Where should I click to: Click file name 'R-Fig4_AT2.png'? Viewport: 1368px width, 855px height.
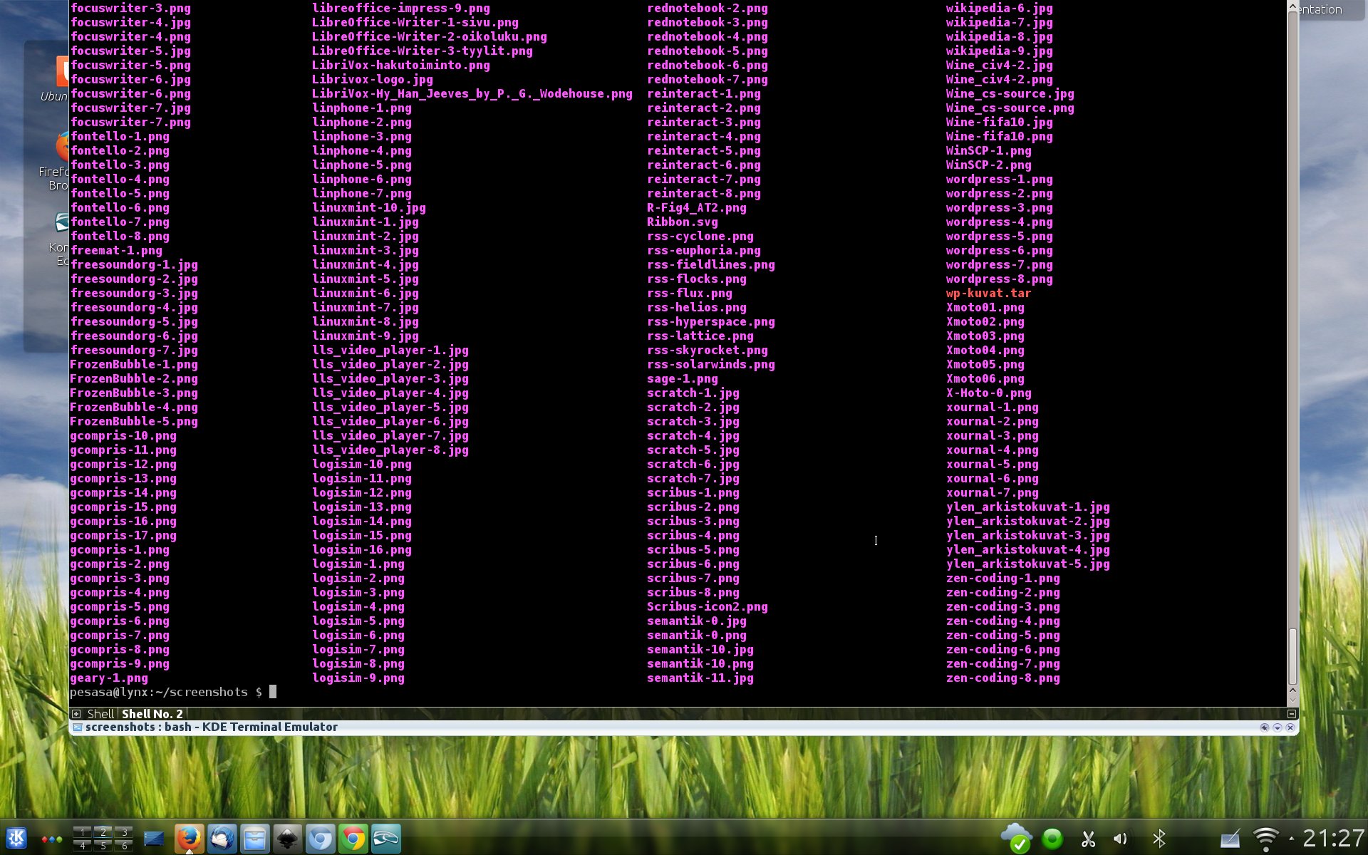[x=696, y=207]
